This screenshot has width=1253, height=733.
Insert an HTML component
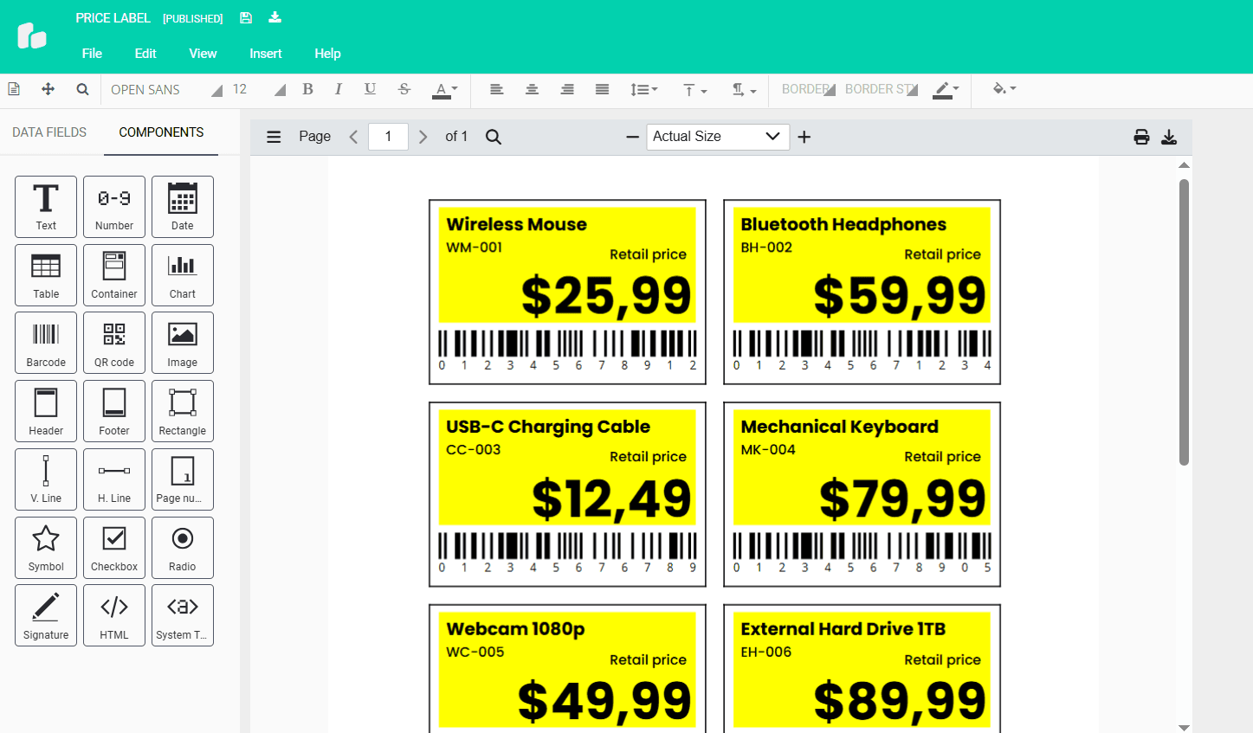click(x=114, y=615)
